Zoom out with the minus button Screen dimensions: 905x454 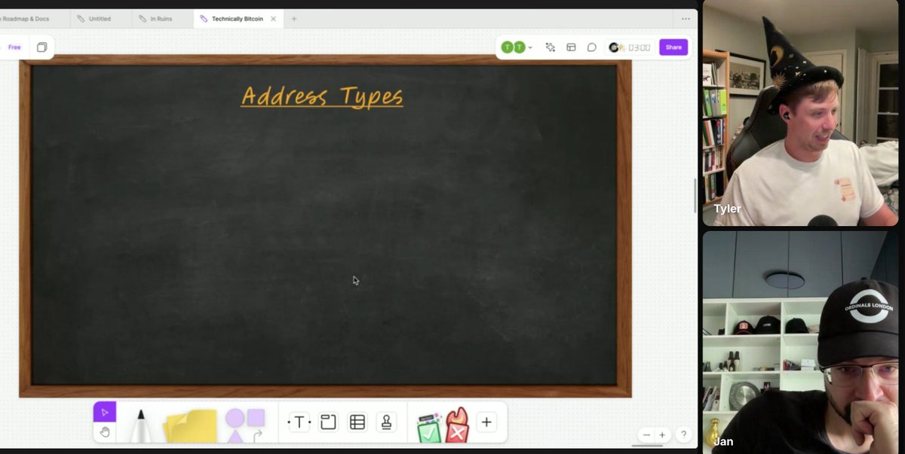click(x=646, y=434)
